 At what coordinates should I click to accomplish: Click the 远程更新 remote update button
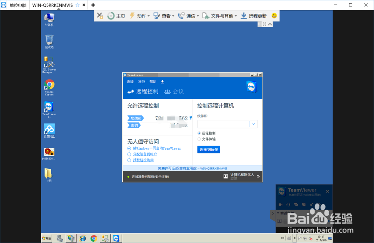tap(254, 16)
